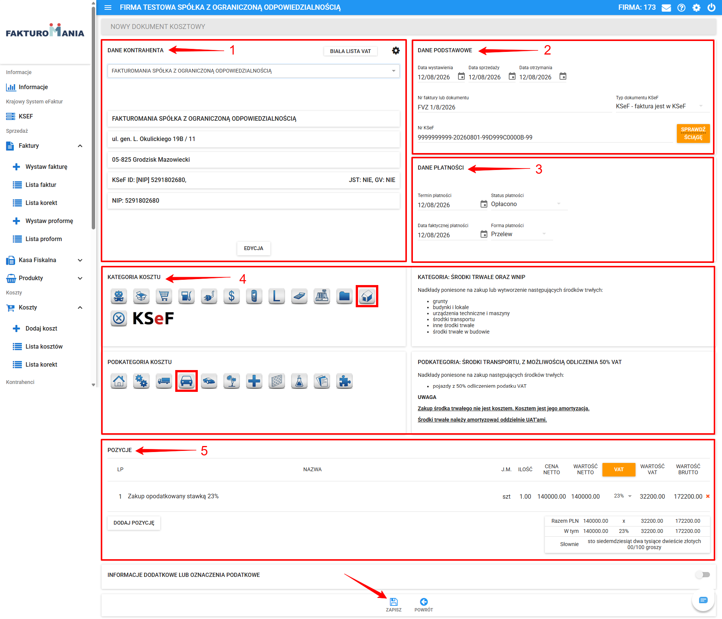Select the cash register cost category

322,296
